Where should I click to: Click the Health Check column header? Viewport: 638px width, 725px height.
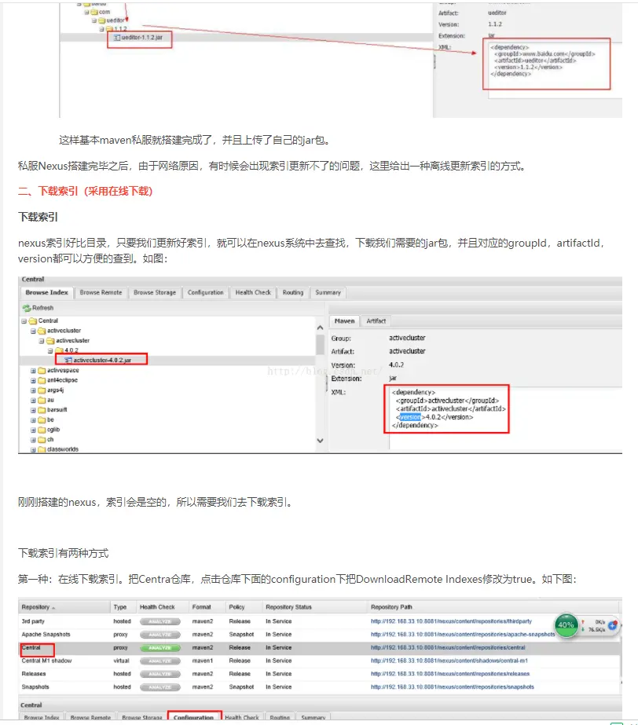tap(163, 607)
